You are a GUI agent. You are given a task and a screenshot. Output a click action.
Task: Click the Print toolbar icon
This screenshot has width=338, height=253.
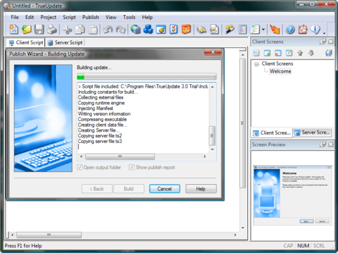pos(52,29)
